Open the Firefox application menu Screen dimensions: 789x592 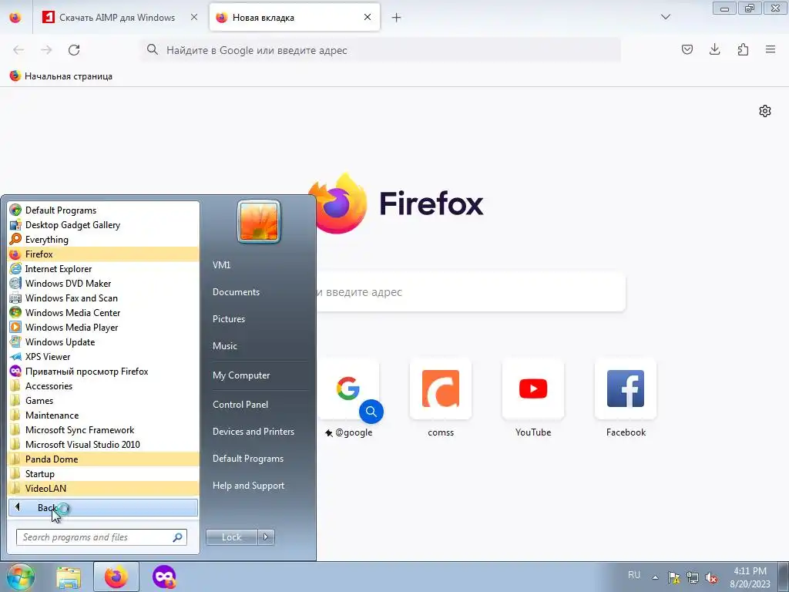tap(771, 49)
